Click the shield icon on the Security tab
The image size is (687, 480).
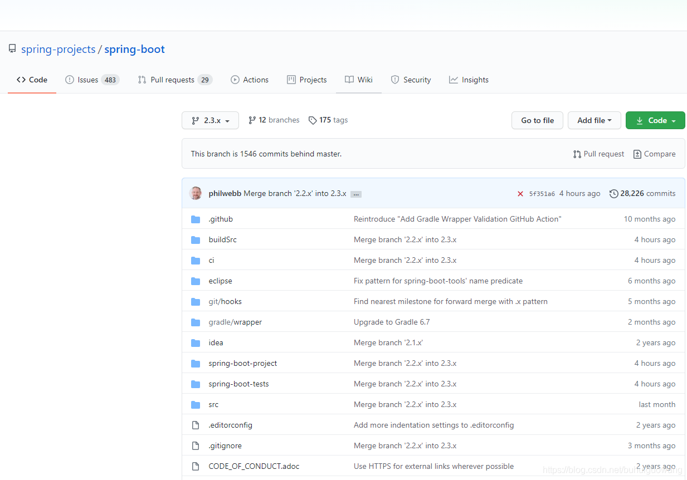point(394,79)
